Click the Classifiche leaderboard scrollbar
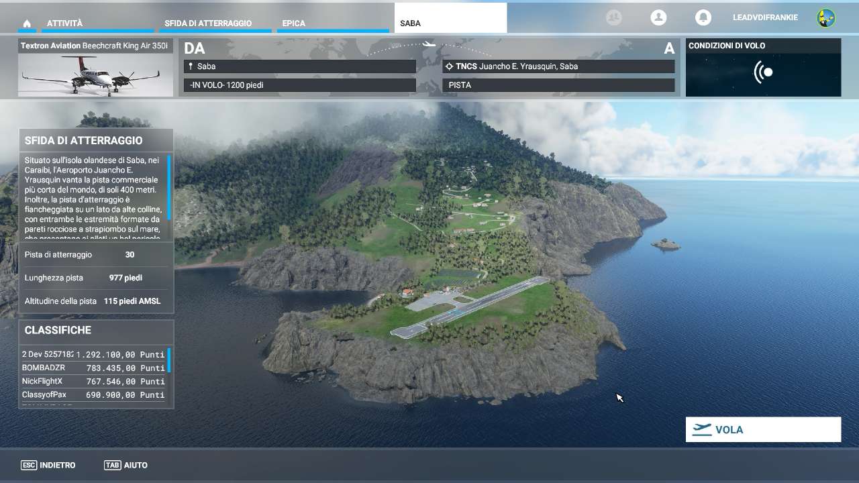The image size is (859, 483). 169,361
